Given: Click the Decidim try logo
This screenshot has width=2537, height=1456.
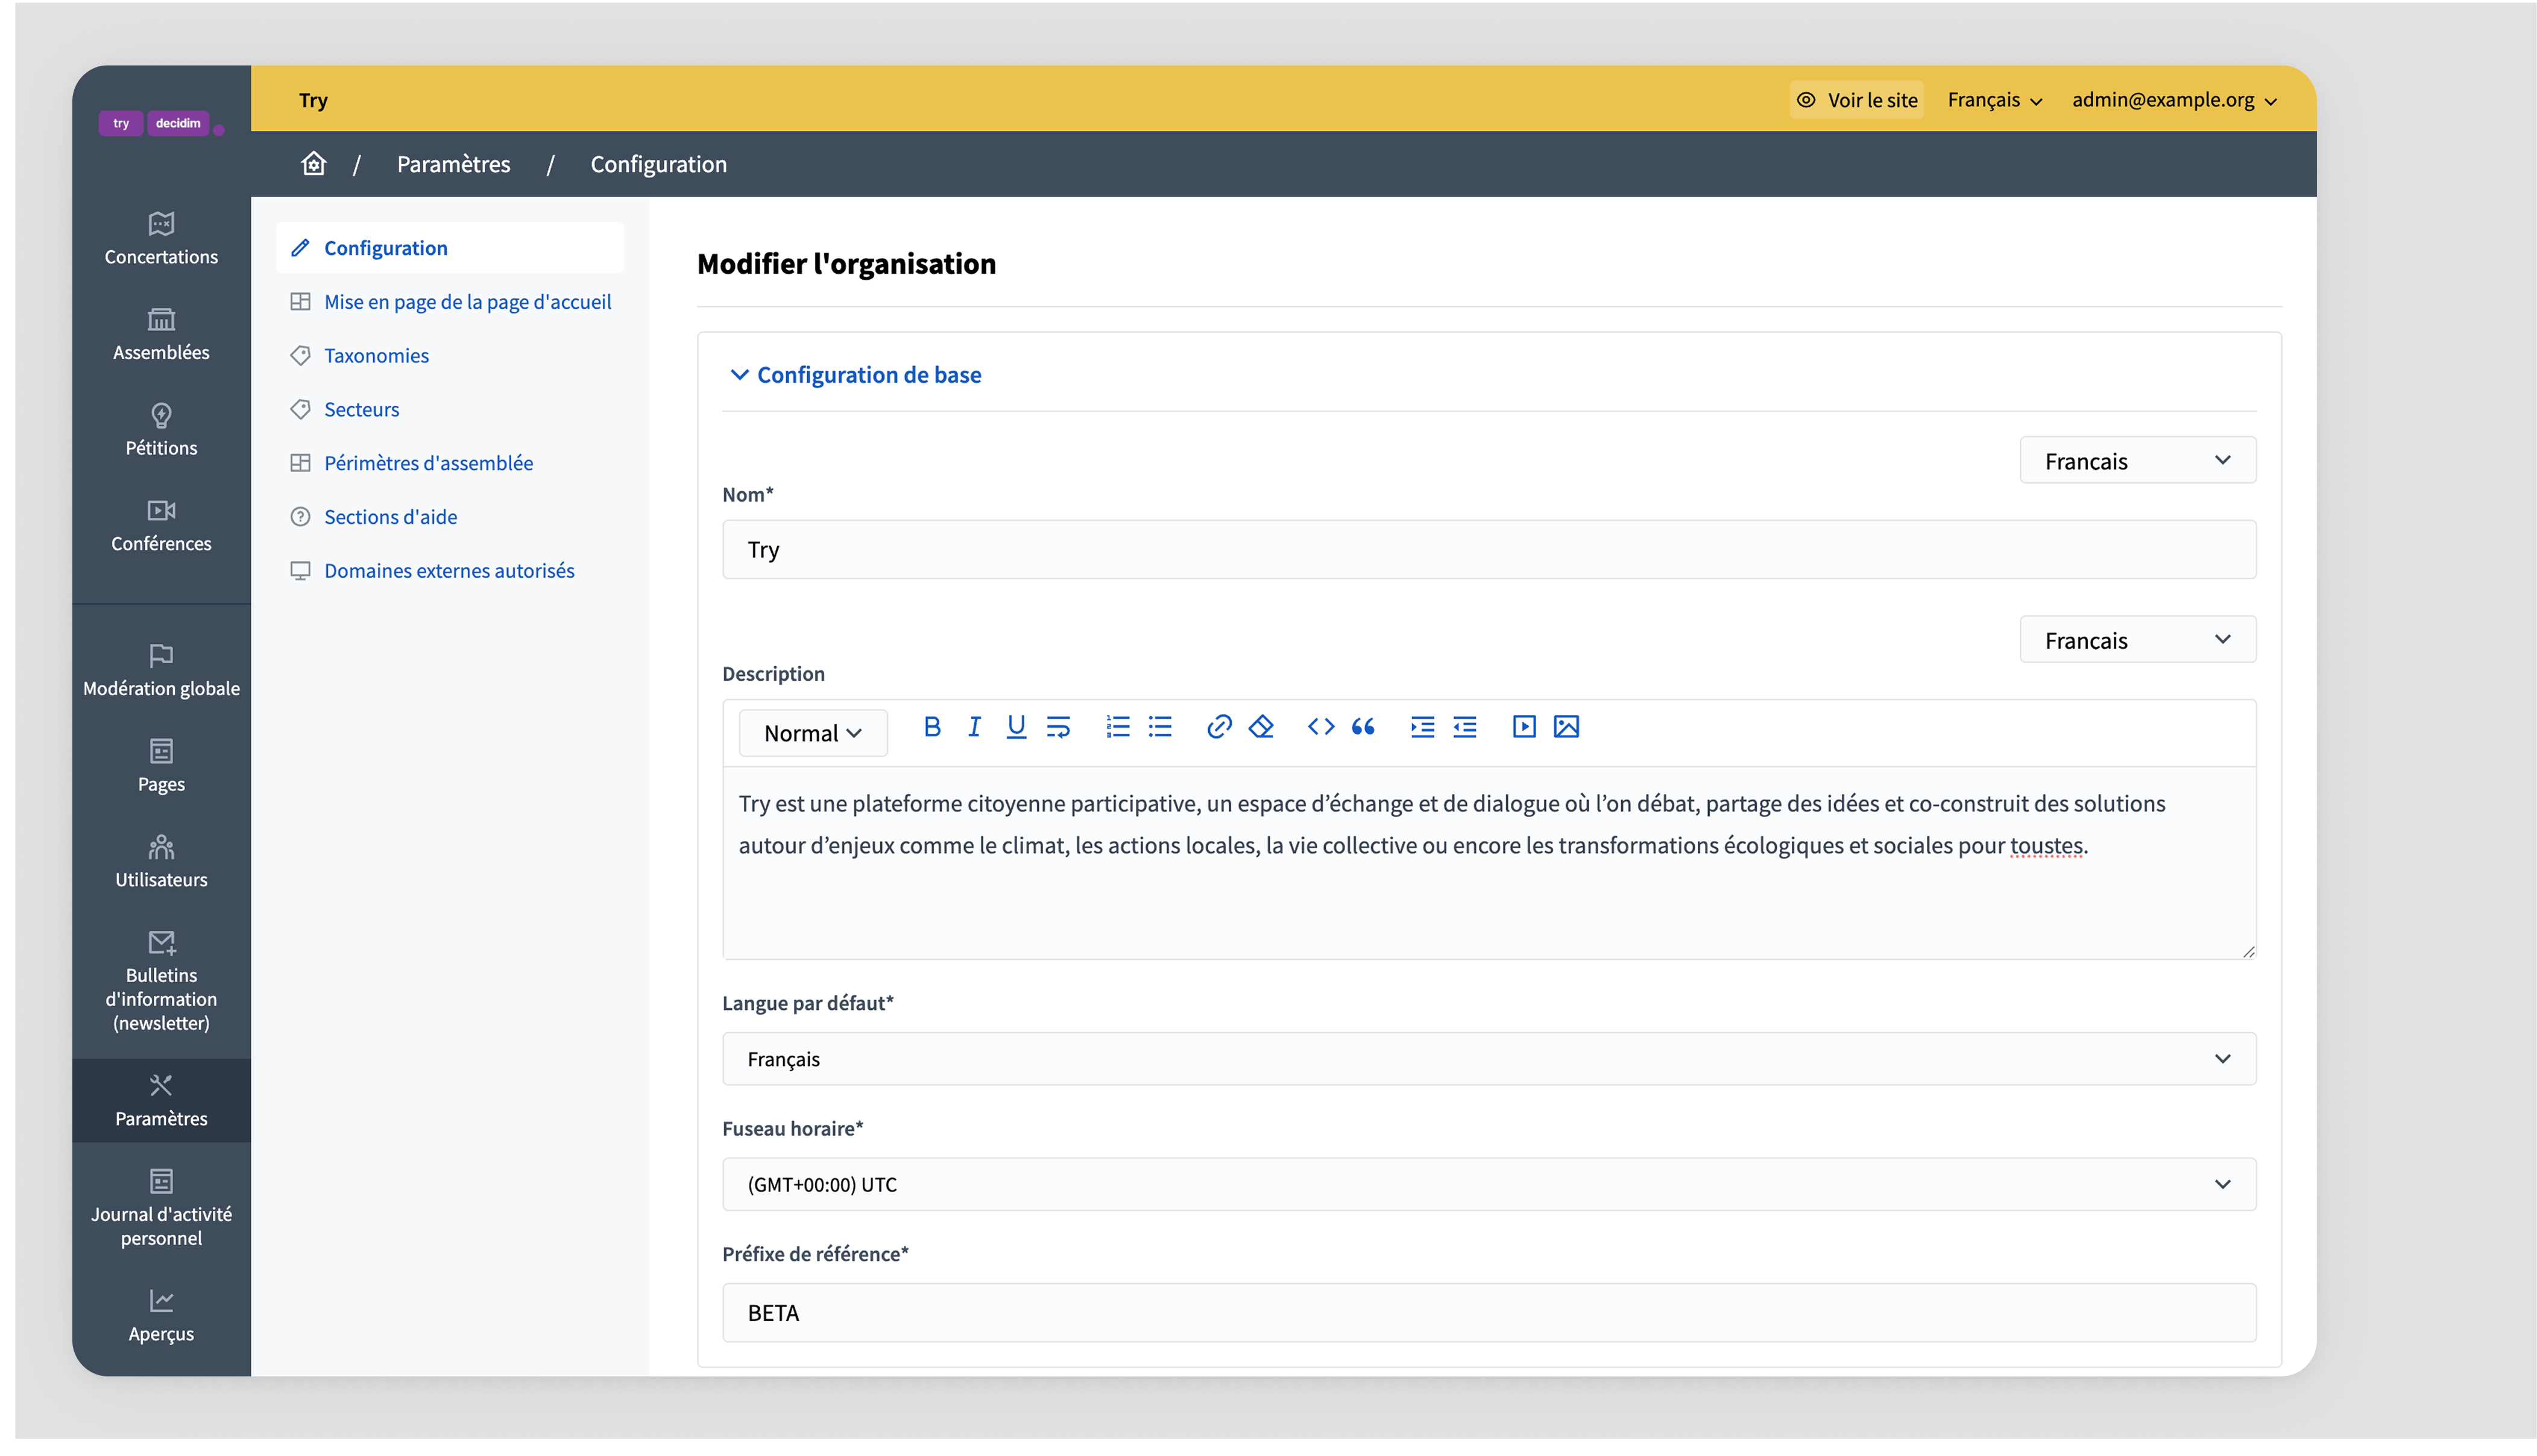Looking at the screenshot, I should 161,123.
